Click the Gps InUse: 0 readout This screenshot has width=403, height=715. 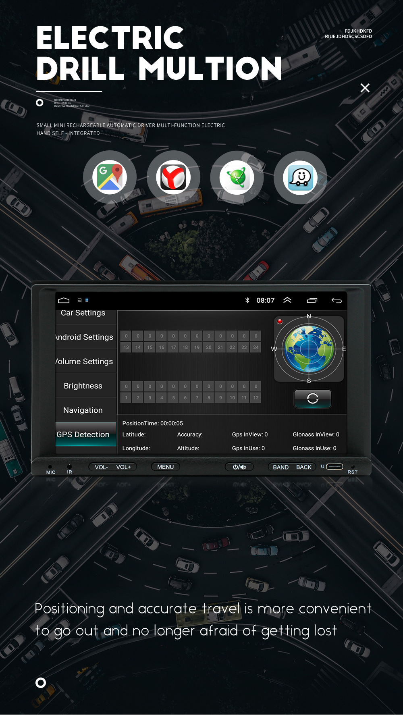click(248, 448)
